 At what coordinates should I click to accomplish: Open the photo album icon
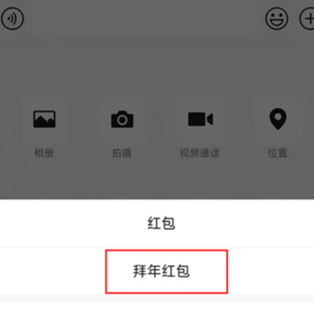[44, 119]
